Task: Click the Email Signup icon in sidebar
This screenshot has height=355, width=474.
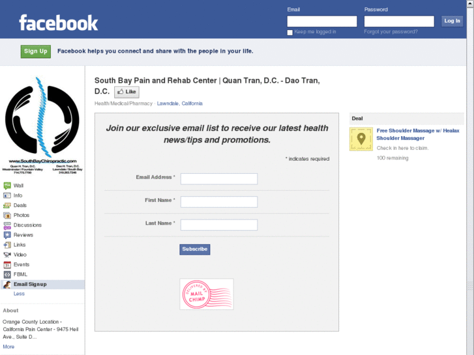Action: pos(7,284)
